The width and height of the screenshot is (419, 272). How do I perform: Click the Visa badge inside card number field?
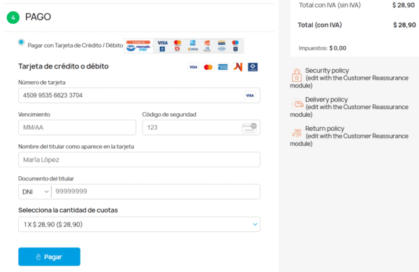tap(250, 96)
